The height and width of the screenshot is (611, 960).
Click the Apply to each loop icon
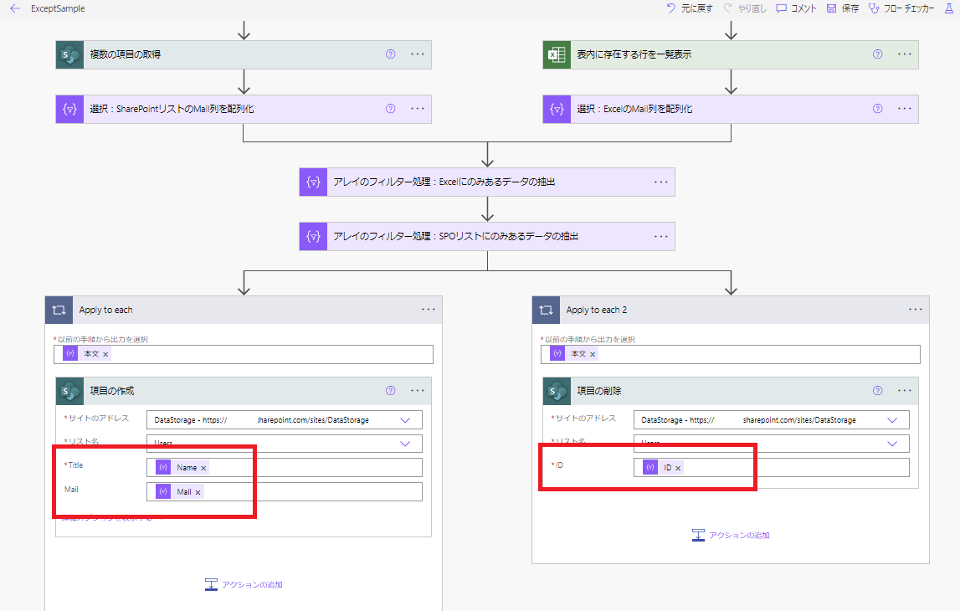point(59,309)
